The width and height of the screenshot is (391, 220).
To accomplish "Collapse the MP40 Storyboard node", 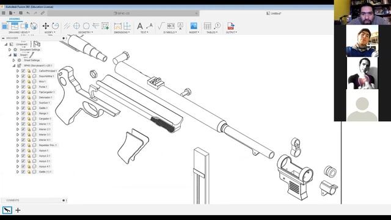I will coord(13,65).
